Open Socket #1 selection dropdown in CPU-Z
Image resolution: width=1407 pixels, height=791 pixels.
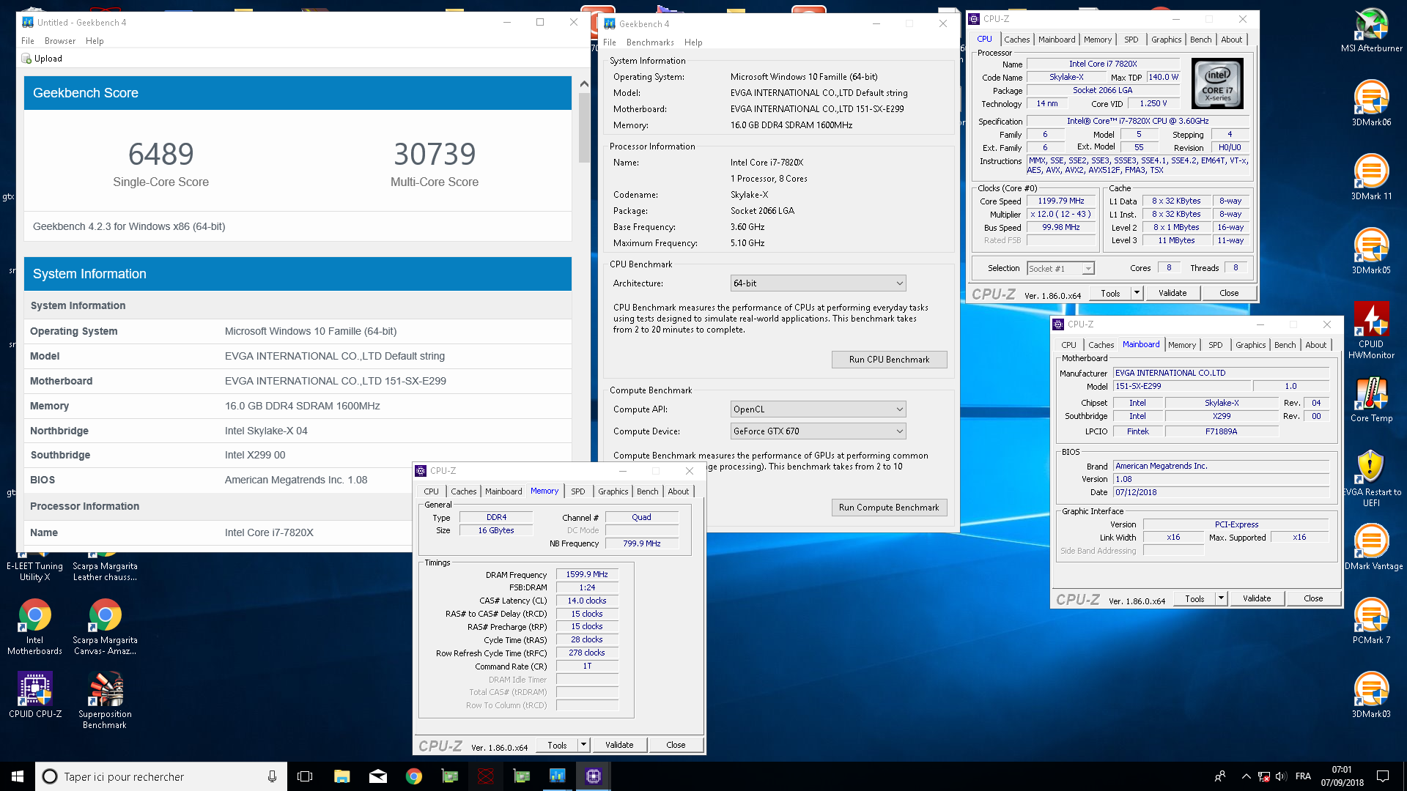coord(1060,269)
